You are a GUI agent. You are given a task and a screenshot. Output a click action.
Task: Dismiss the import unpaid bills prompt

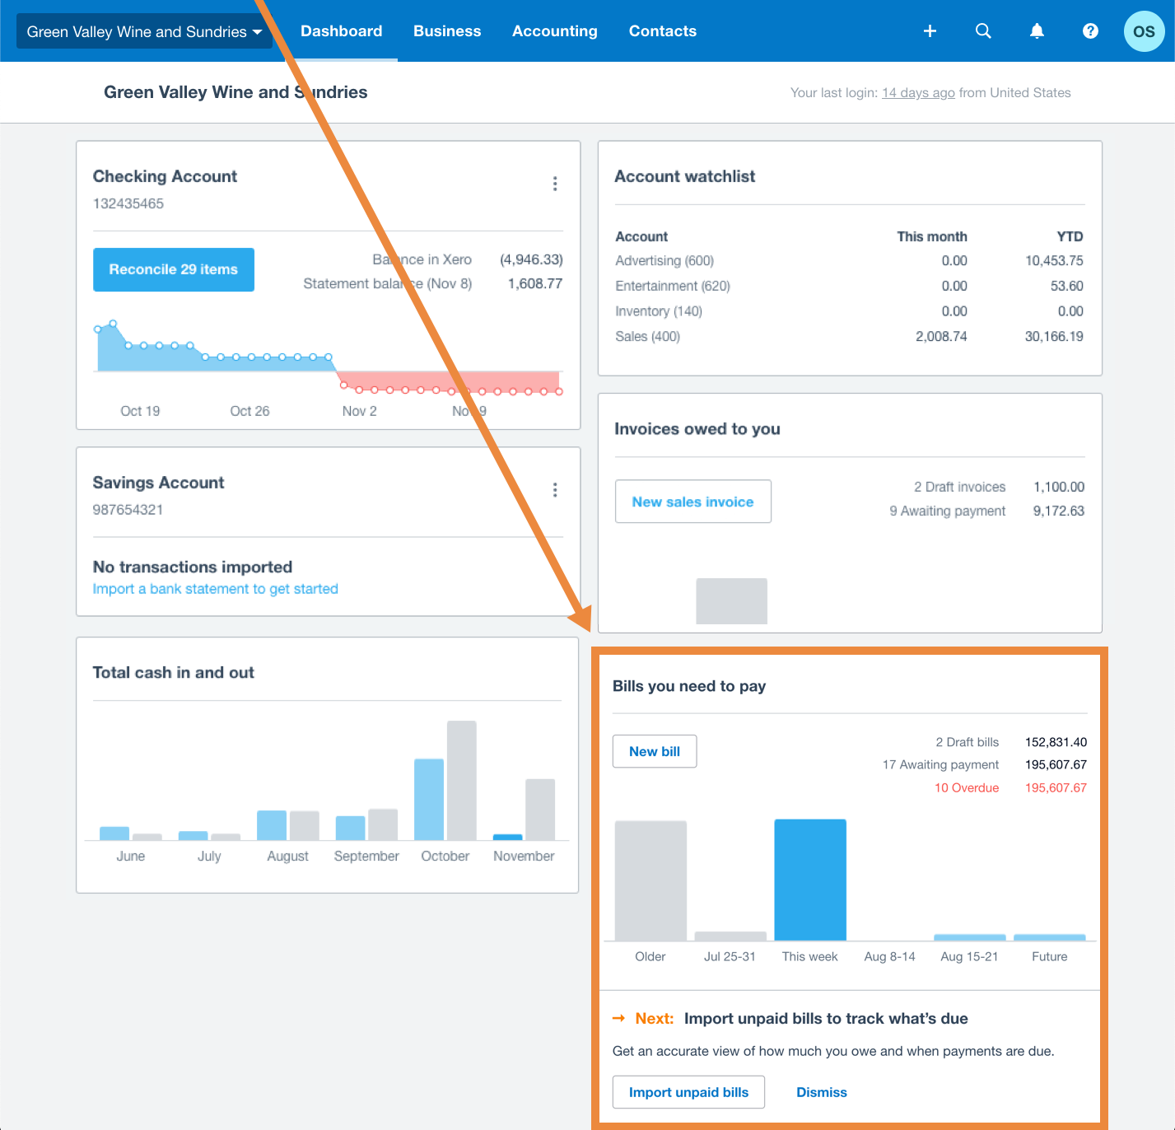click(822, 1092)
